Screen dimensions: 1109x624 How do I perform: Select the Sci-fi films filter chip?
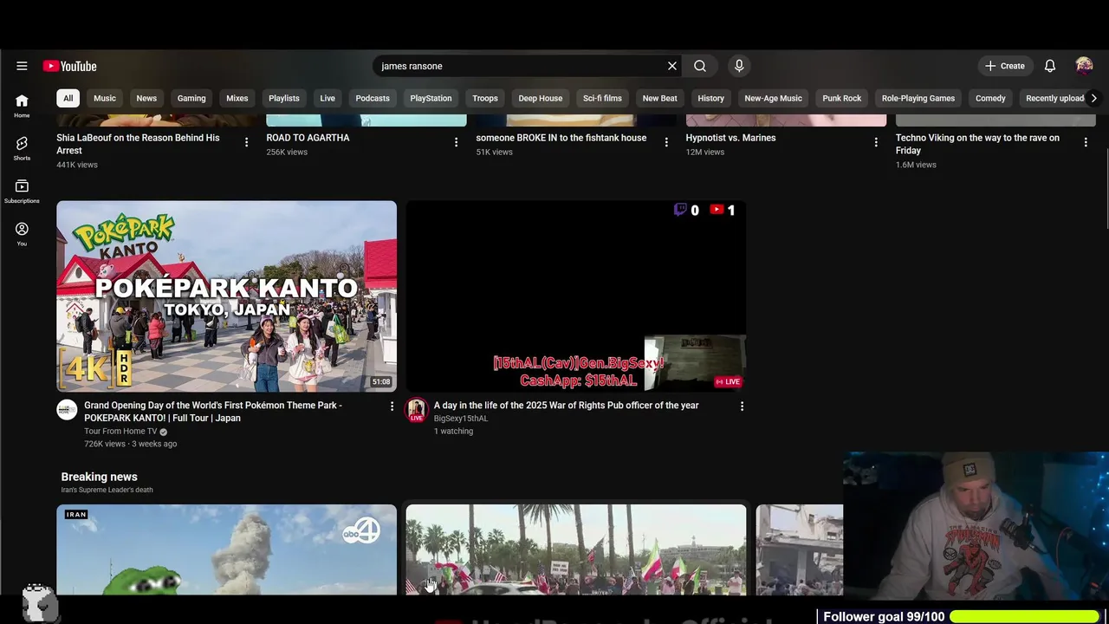pos(602,98)
